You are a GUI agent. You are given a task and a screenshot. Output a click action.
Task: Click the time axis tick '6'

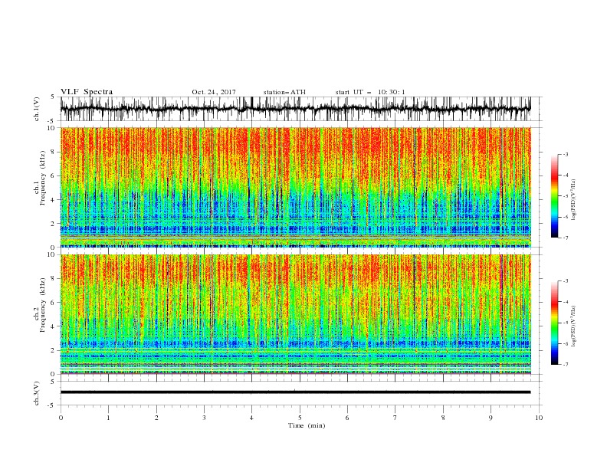click(347, 418)
